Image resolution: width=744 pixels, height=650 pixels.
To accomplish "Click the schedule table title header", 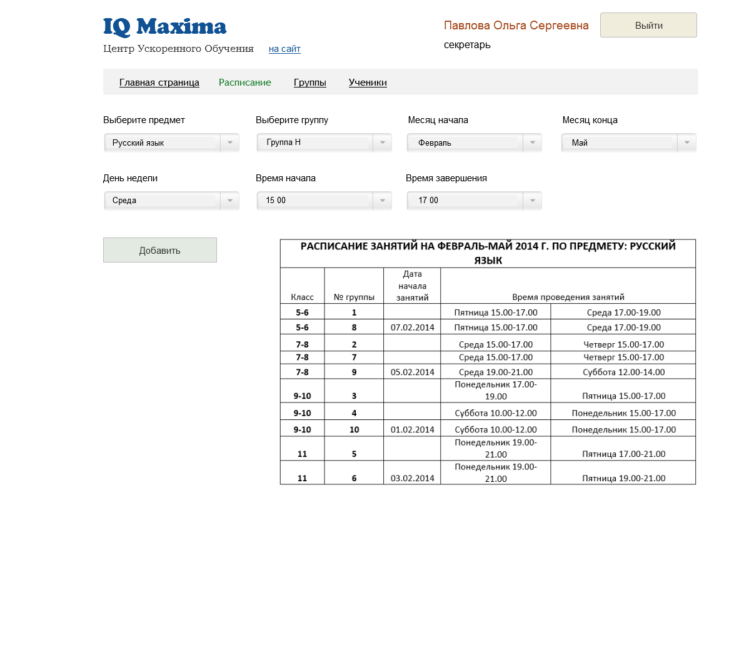I will tap(488, 253).
